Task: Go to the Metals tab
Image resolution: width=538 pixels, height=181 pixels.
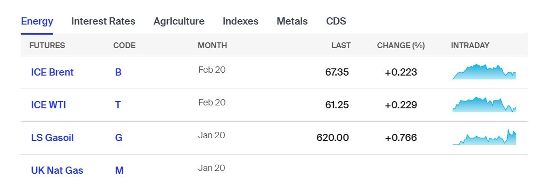Action: 292,21
